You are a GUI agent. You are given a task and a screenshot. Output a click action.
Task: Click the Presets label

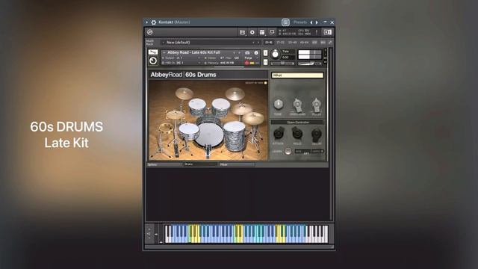(300, 22)
